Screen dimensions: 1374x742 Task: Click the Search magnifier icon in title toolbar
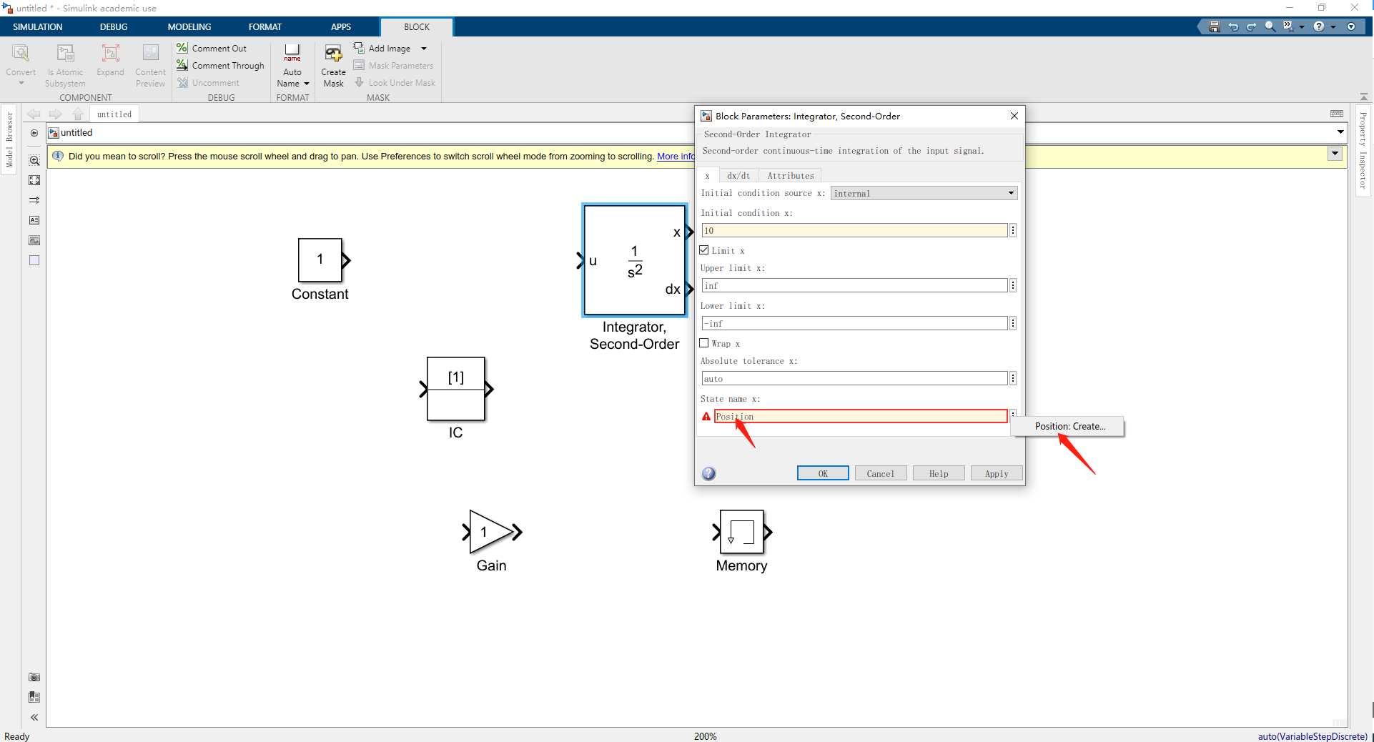pyautogui.click(x=1270, y=26)
